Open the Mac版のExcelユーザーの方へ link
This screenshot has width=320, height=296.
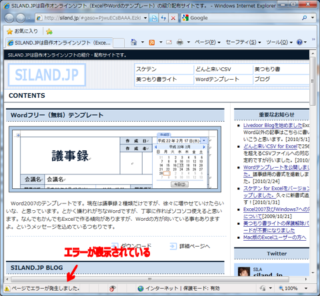pyautogui.click(x=275, y=237)
